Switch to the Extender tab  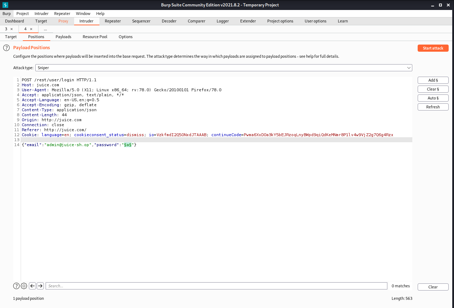click(248, 21)
